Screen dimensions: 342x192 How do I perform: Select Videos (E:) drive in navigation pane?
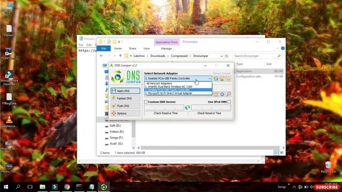116,132
